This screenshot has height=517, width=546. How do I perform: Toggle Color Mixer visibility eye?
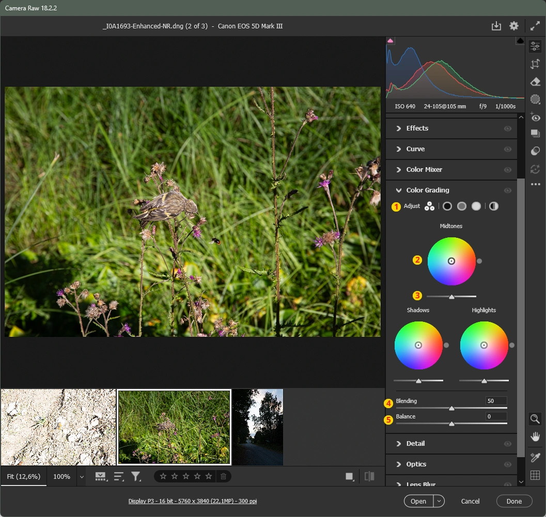point(508,170)
